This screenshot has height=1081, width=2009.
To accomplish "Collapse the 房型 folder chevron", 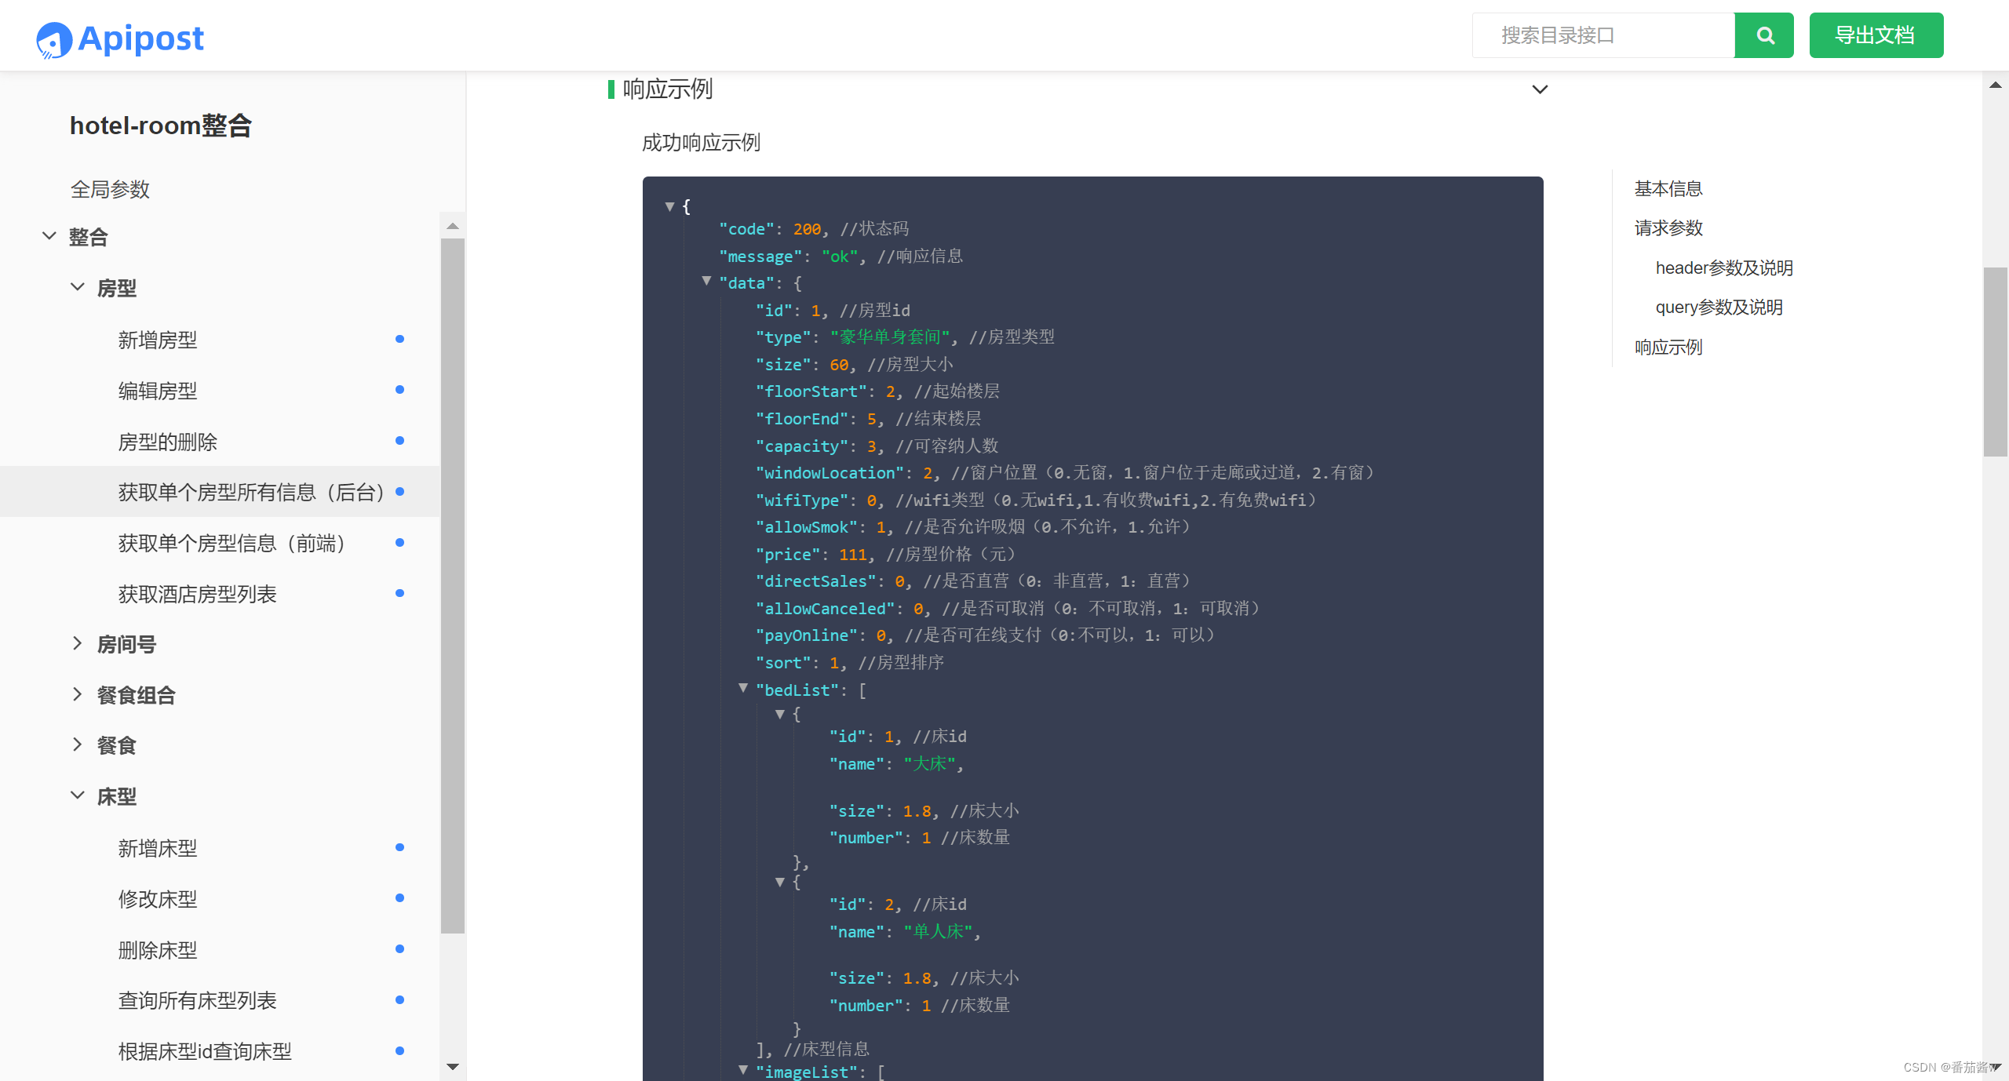I will tap(77, 287).
